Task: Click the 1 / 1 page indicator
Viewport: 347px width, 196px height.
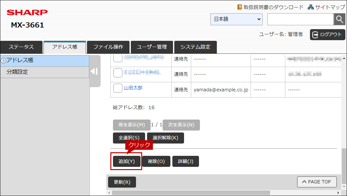Action: click(156, 125)
